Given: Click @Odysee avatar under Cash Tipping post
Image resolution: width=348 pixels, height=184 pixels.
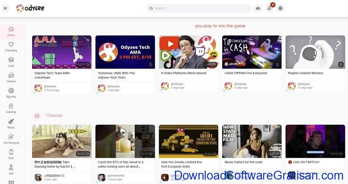Looking at the screenshot, I should [228, 86].
